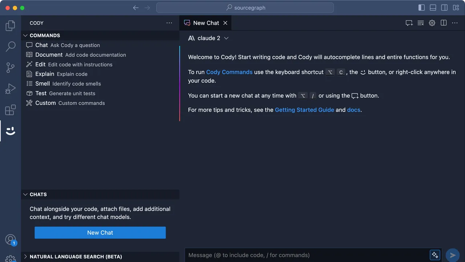Click the Edit command wand icon

click(x=29, y=64)
